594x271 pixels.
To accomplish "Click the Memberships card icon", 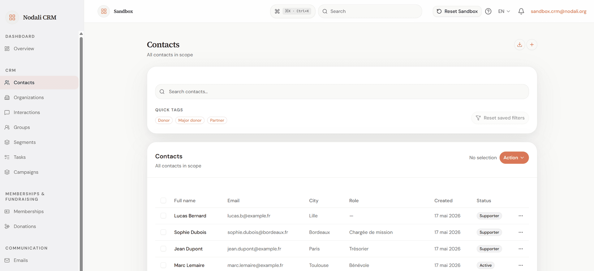I will tap(7, 212).
